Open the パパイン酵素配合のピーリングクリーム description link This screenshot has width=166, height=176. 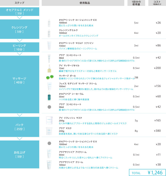(x=78, y=49)
